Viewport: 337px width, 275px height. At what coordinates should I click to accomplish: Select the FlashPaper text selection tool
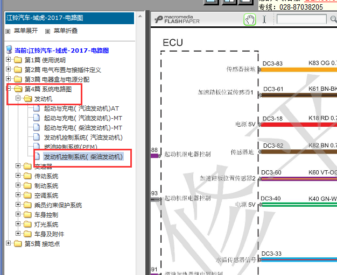[264, 19]
